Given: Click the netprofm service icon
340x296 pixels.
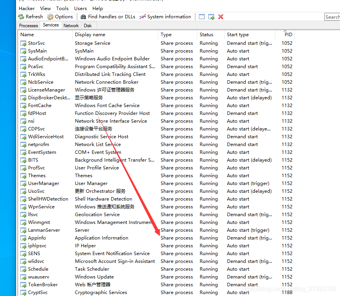Looking at the screenshot, I should [x=23, y=144].
